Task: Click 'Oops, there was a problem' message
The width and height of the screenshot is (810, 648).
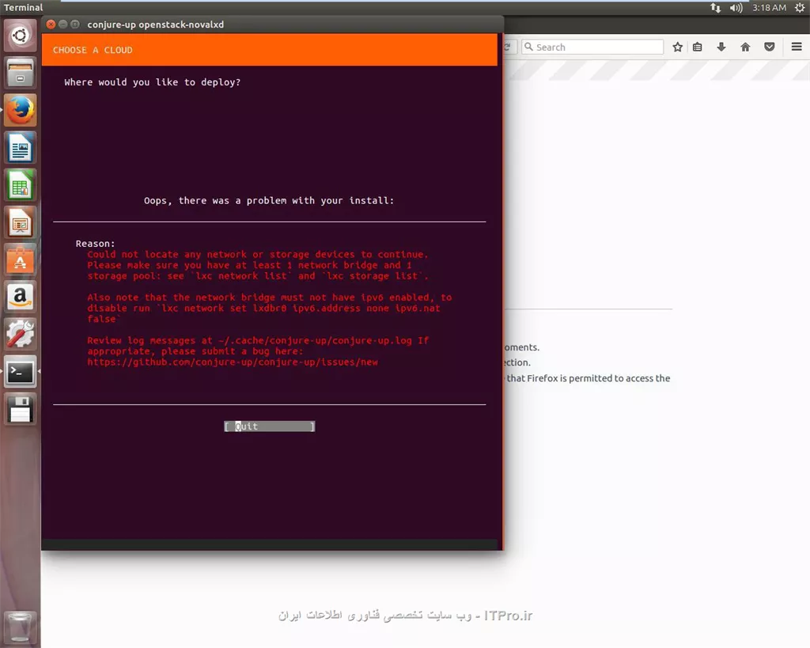Action: 269,200
